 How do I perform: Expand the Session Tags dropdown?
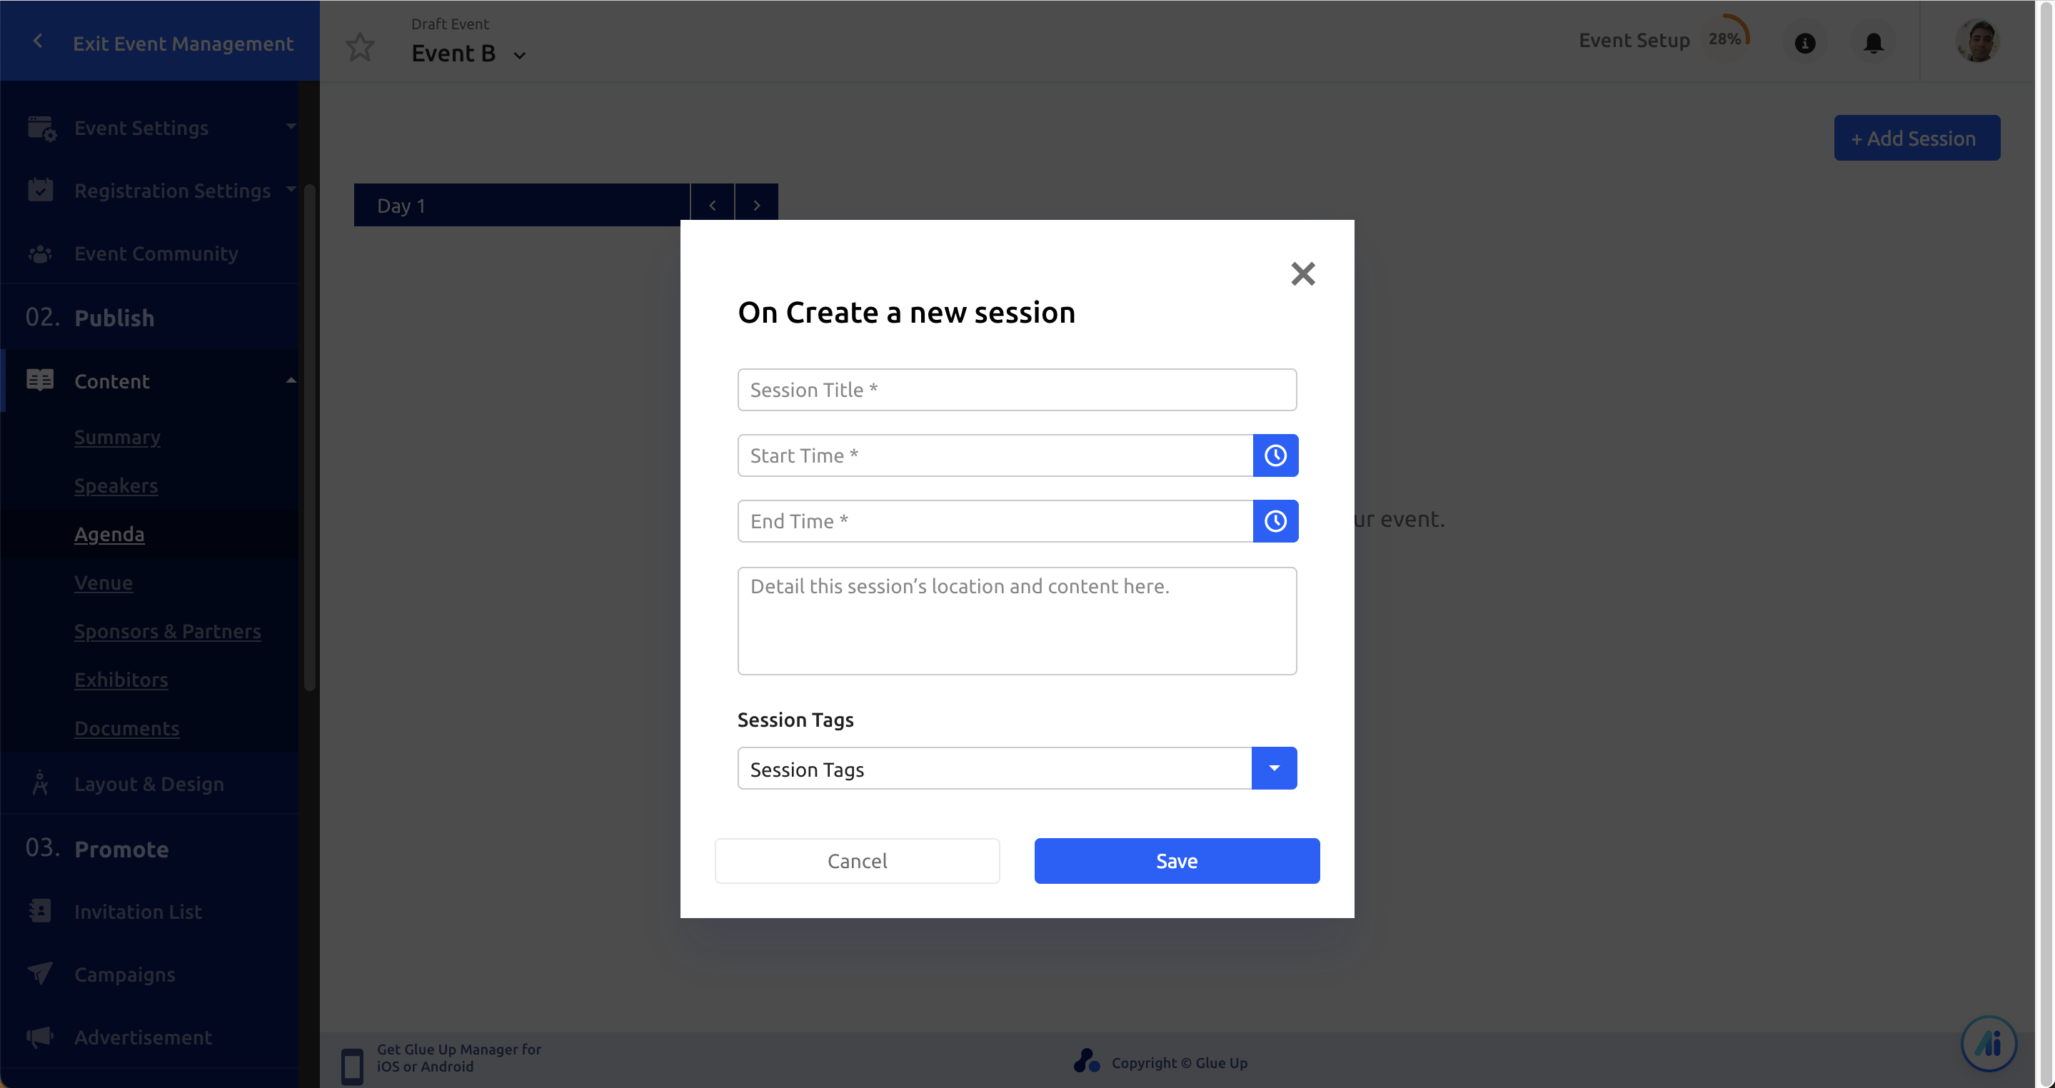[x=1274, y=768]
